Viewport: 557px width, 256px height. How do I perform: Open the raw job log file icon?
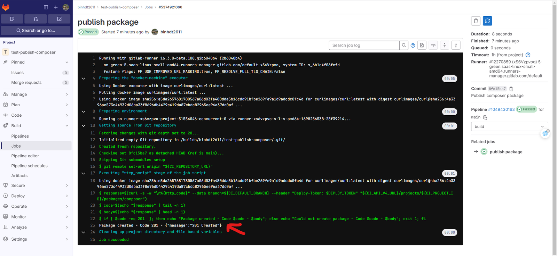[422, 45]
